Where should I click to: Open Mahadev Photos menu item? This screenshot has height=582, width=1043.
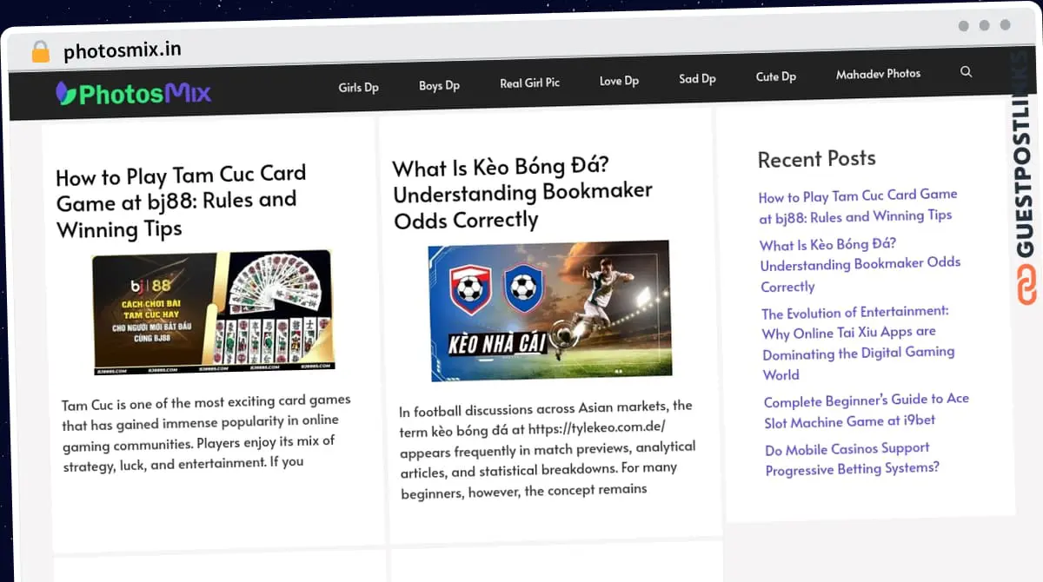click(878, 74)
